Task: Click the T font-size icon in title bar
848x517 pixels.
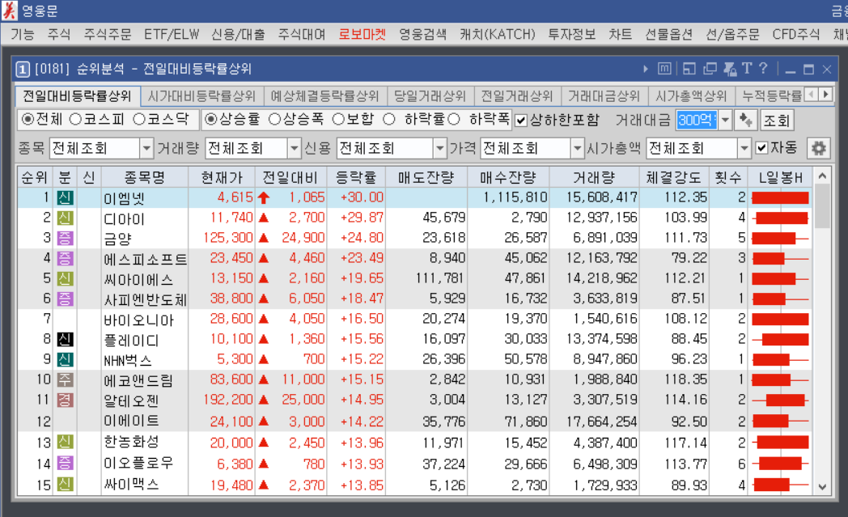Action: tap(747, 68)
